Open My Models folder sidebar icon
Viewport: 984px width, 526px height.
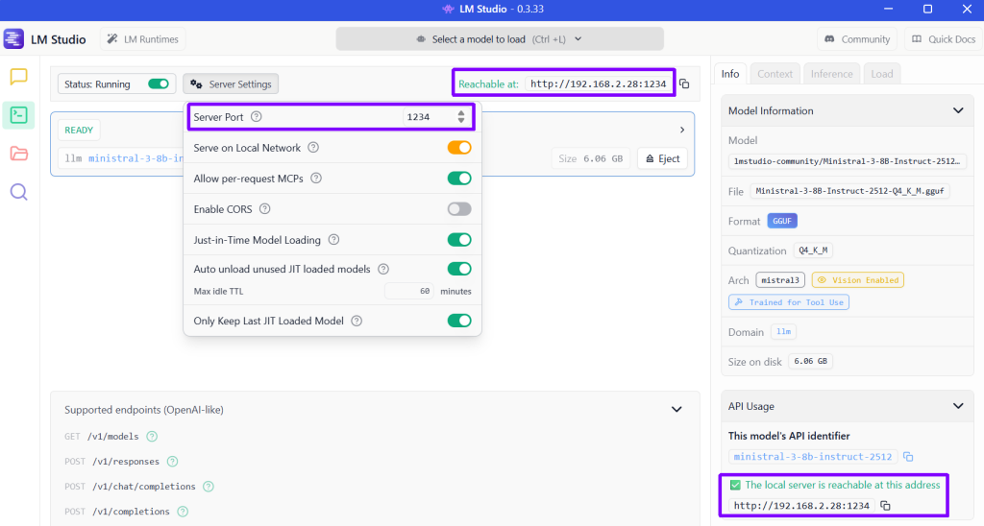pos(18,154)
